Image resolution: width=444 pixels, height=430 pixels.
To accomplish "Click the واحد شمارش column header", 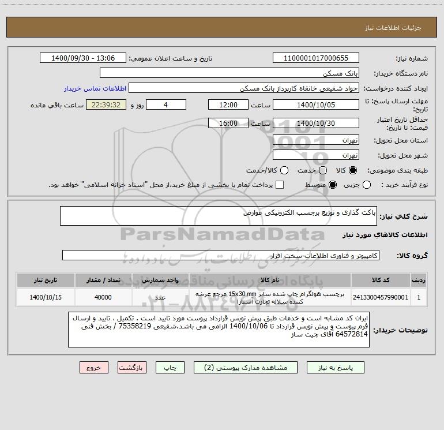I will 160,280.
